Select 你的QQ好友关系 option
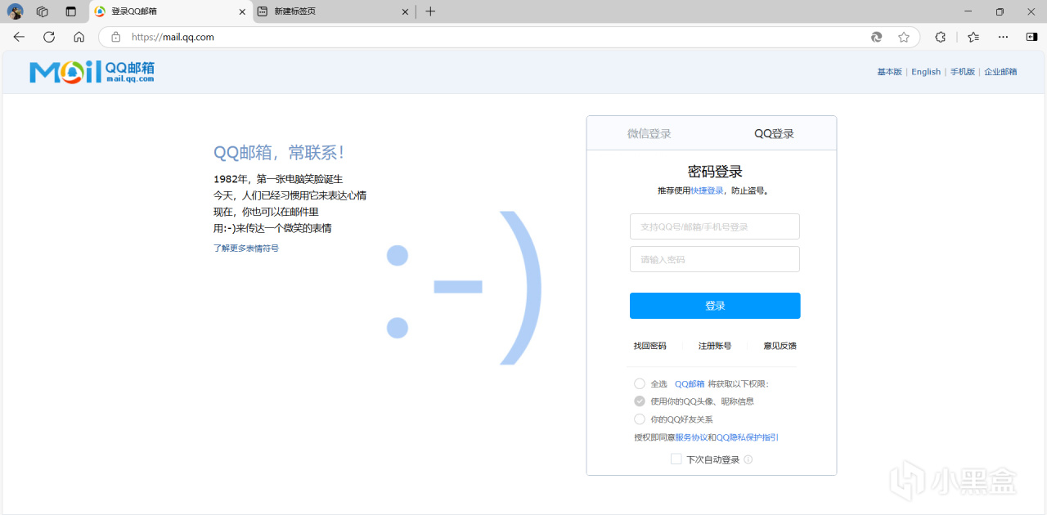 [x=640, y=419]
